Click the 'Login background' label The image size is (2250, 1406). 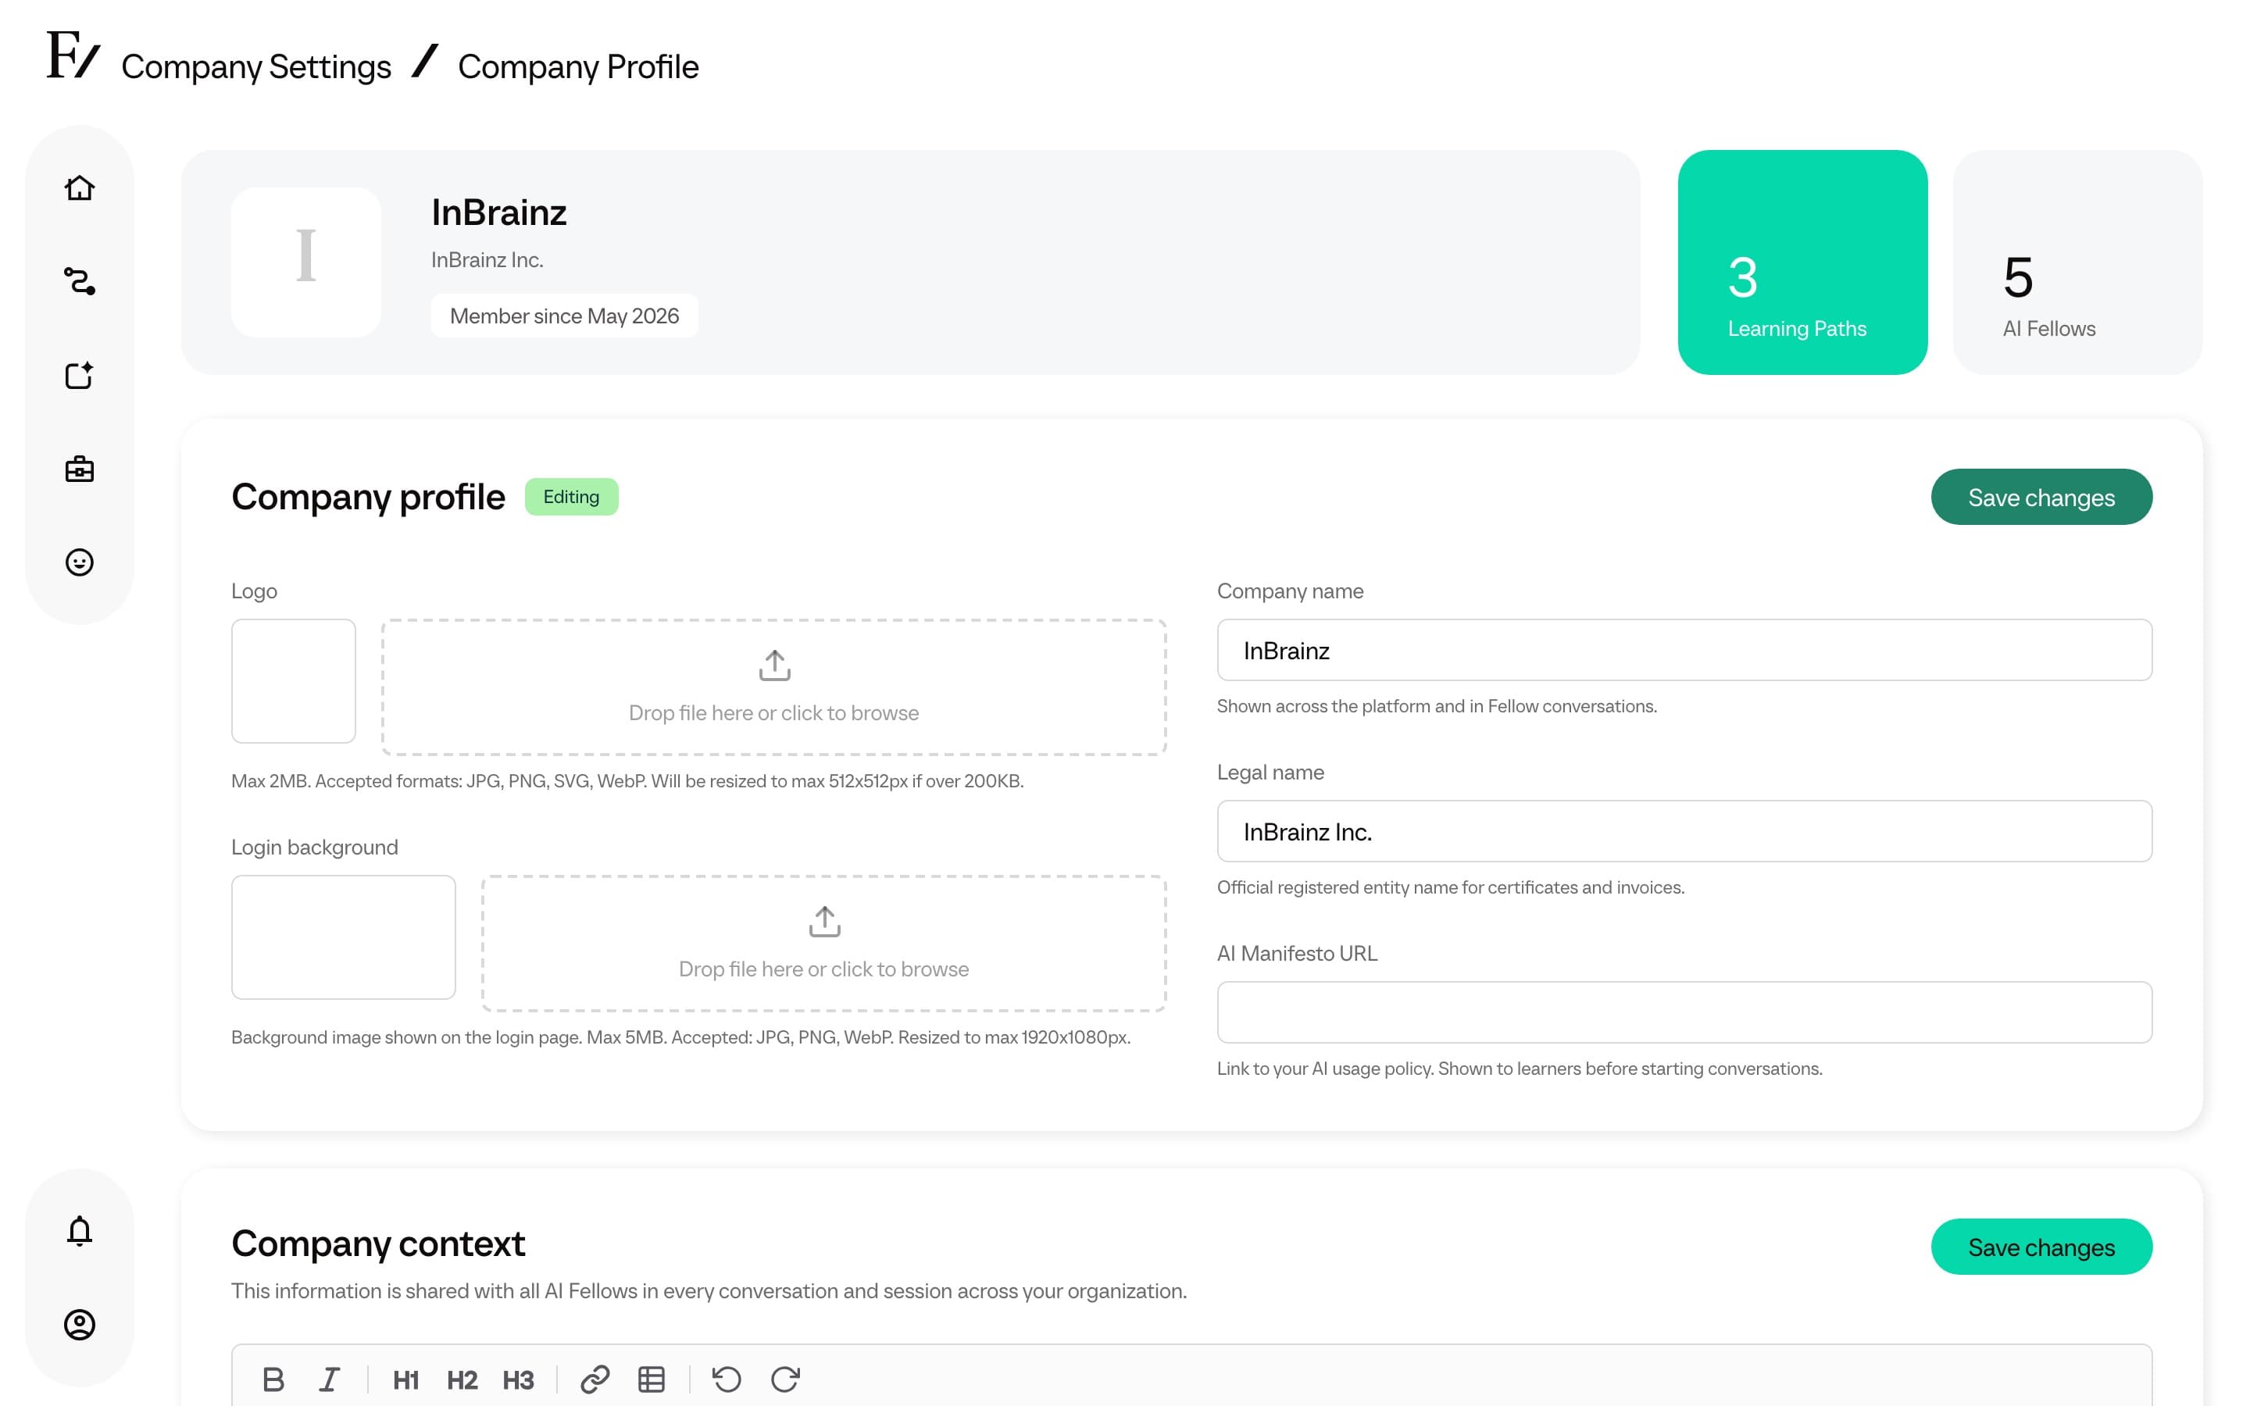314,848
